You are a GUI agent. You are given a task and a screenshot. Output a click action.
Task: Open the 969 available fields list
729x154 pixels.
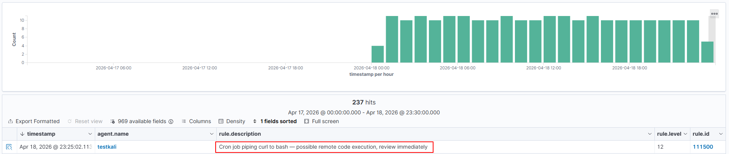pyautogui.click(x=141, y=121)
